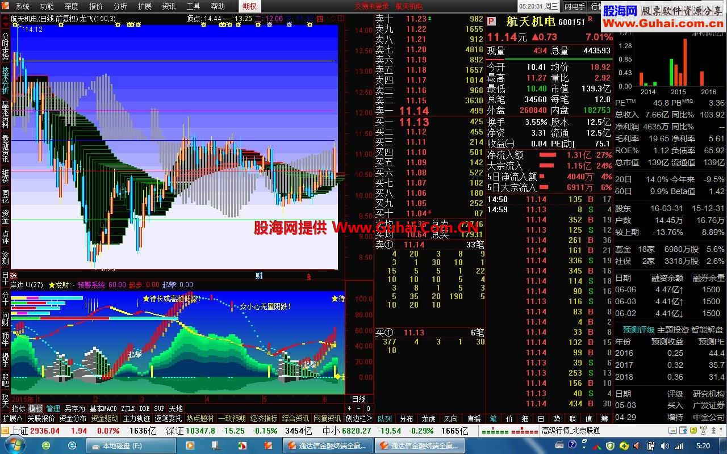Switch to the 直播 tab

(x=474, y=419)
